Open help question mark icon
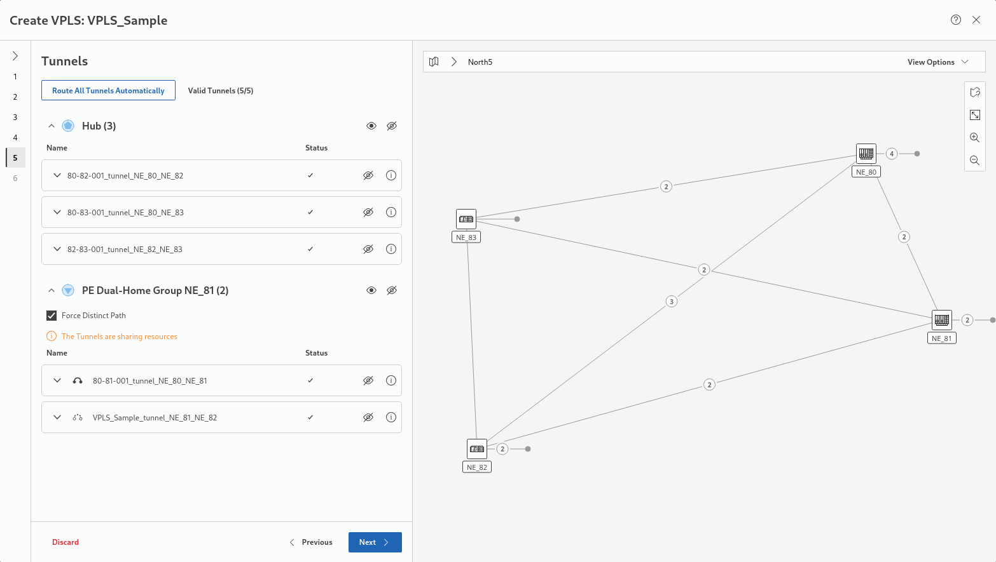996x562 pixels. [x=955, y=20]
